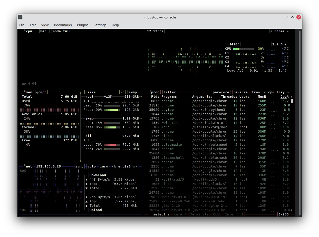
Task: Click the 192.168.0.28 address label
Action: point(49,166)
